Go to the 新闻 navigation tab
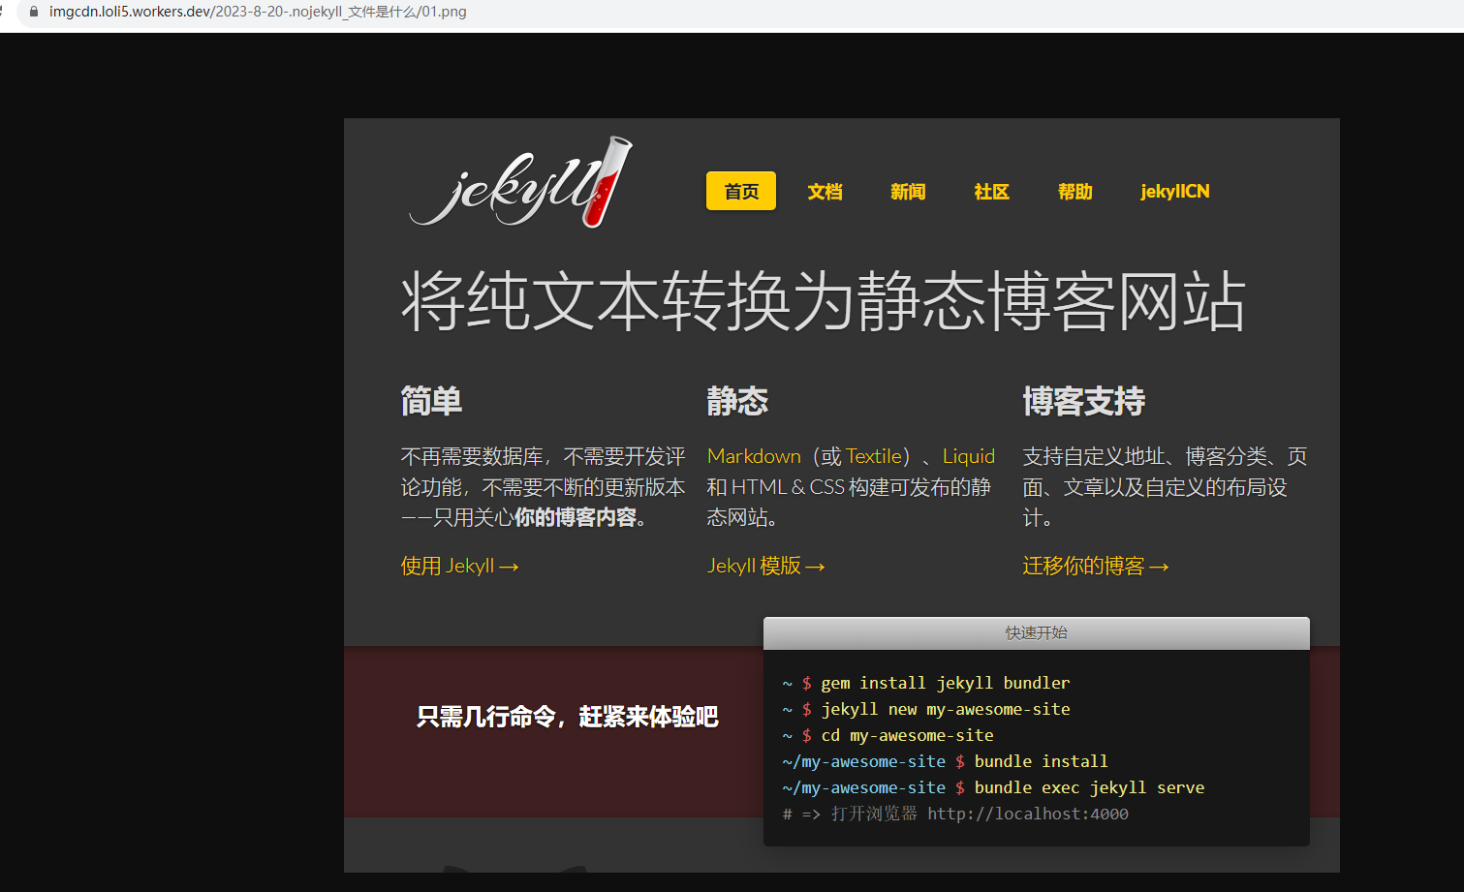This screenshot has width=1464, height=892. [908, 191]
